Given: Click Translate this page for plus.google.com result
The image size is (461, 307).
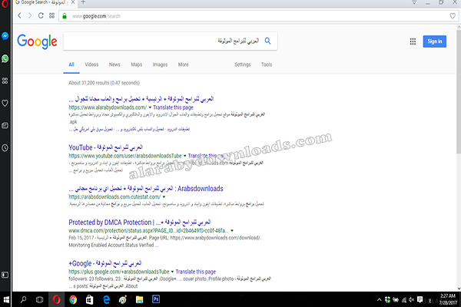Looking at the screenshot, I should 195,272.
